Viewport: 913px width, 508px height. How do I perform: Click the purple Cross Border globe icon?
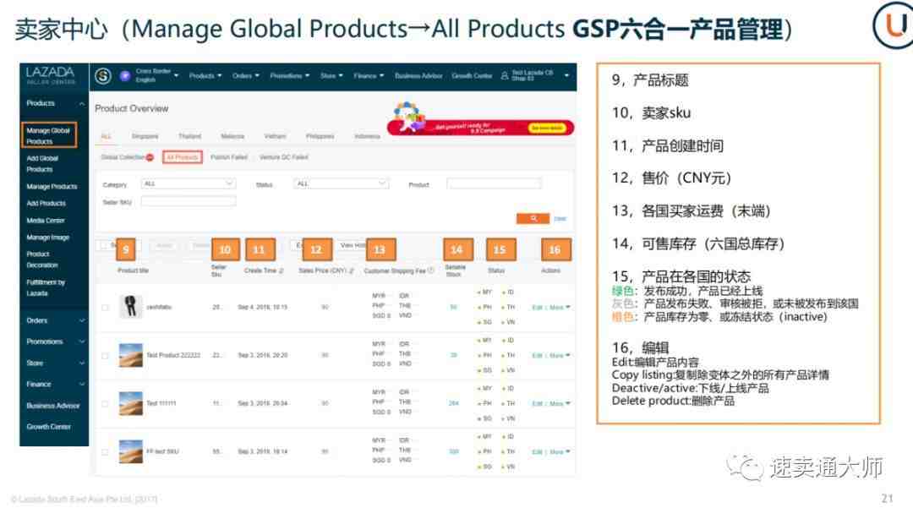[x=124, y=75]
